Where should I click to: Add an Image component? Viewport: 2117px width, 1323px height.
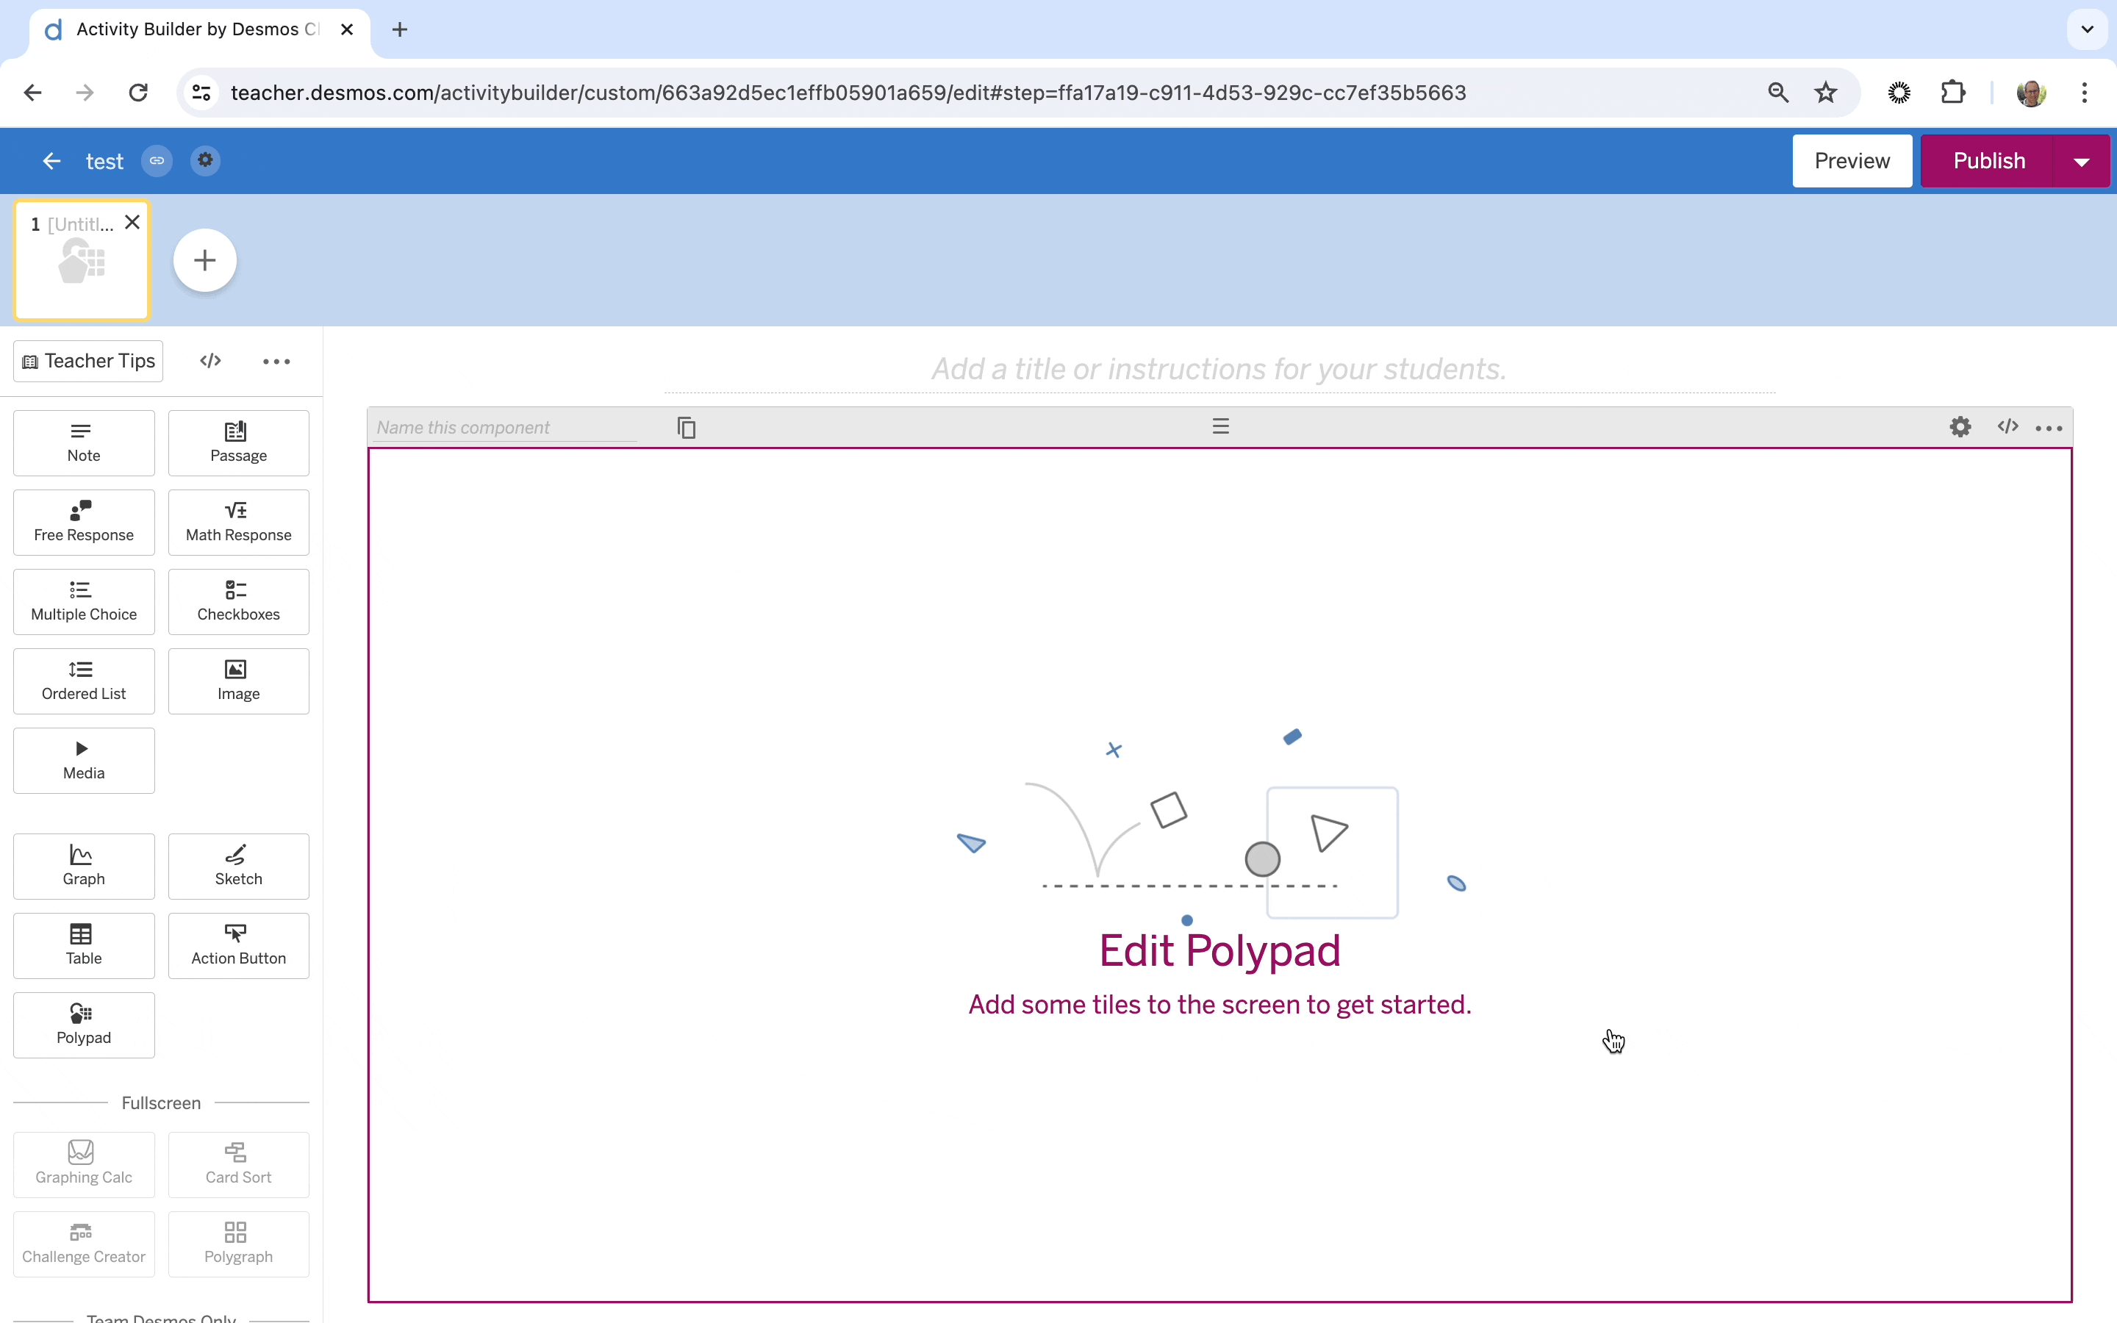[x=238, y=681]
